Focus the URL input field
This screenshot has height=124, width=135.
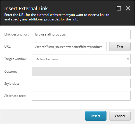coord(69,47)
